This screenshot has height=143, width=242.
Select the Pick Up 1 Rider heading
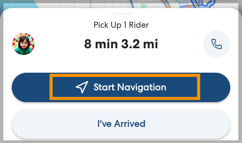121,25
